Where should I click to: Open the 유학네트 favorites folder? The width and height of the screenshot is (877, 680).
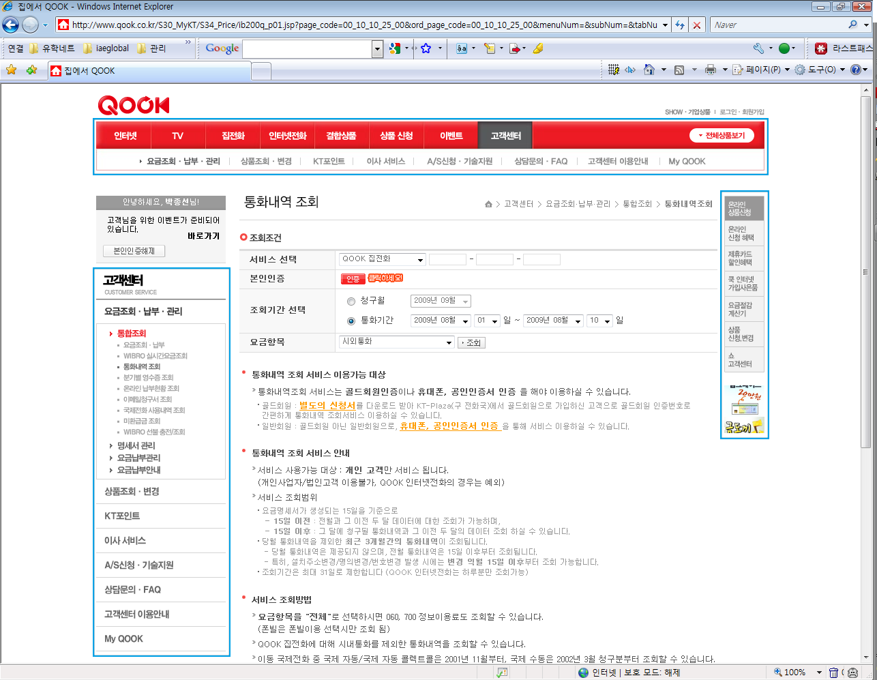[x=53, y=48]
